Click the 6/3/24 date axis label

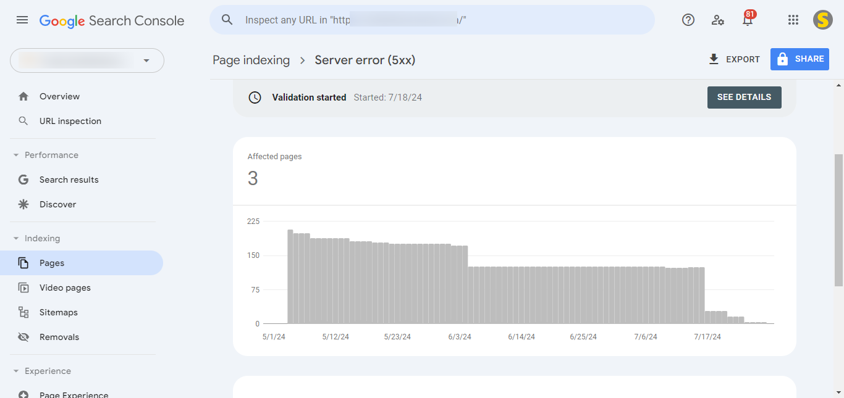coord(459,337)
